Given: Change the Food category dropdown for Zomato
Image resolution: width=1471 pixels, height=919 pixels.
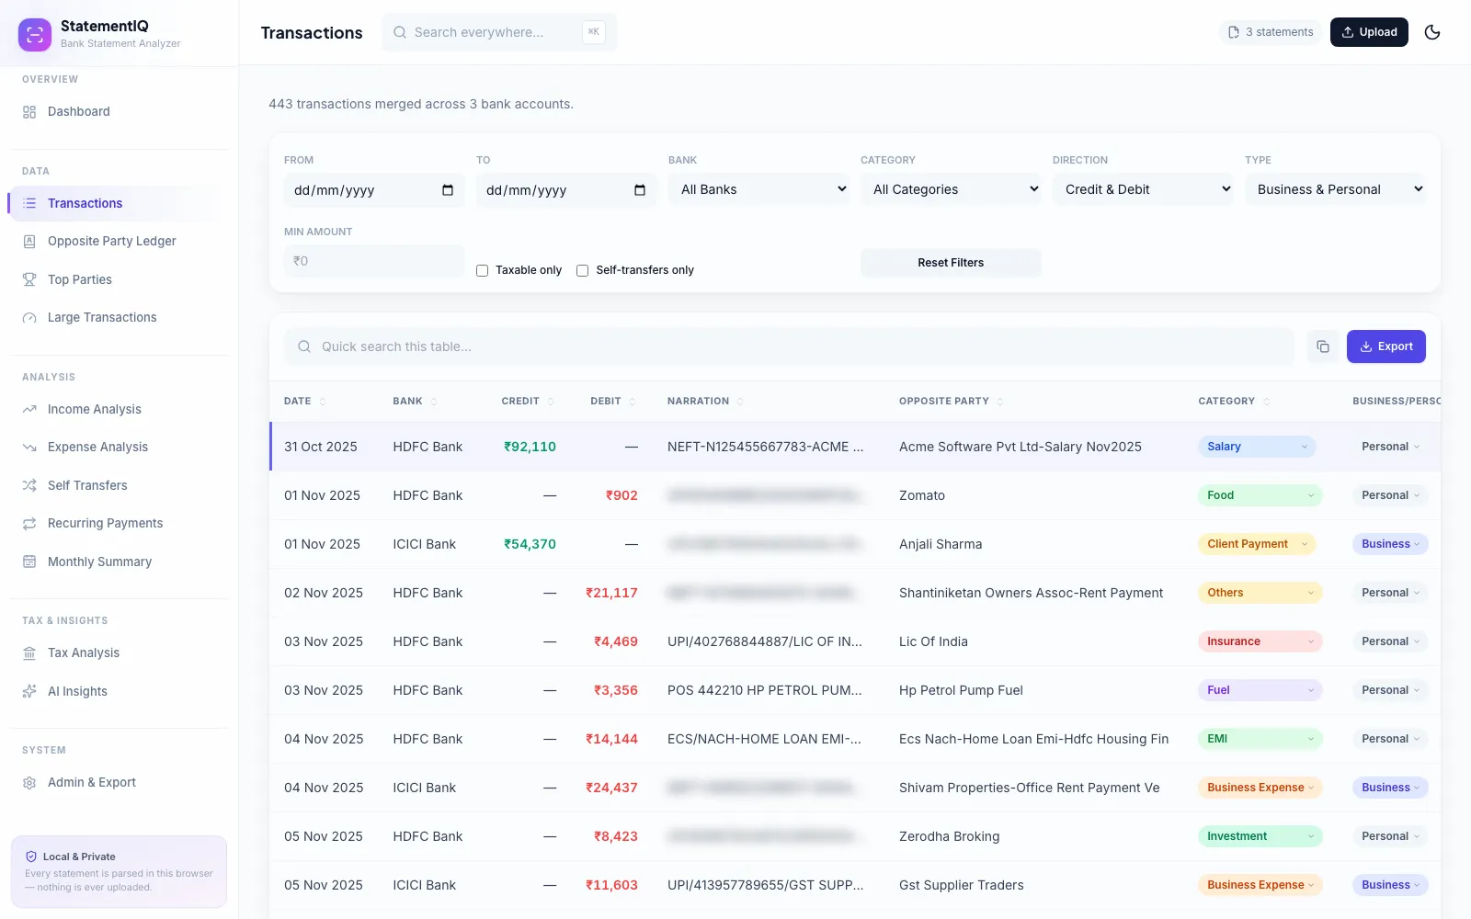Looking at the screenshot, I should point(1260,495).
